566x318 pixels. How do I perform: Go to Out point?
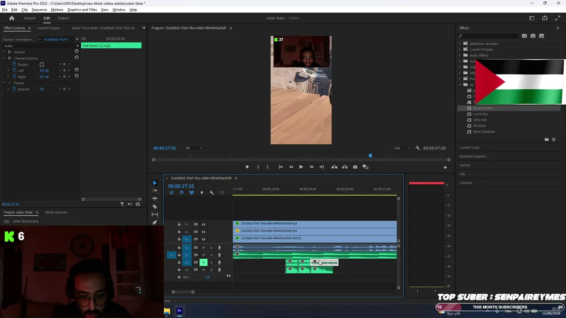321,167
